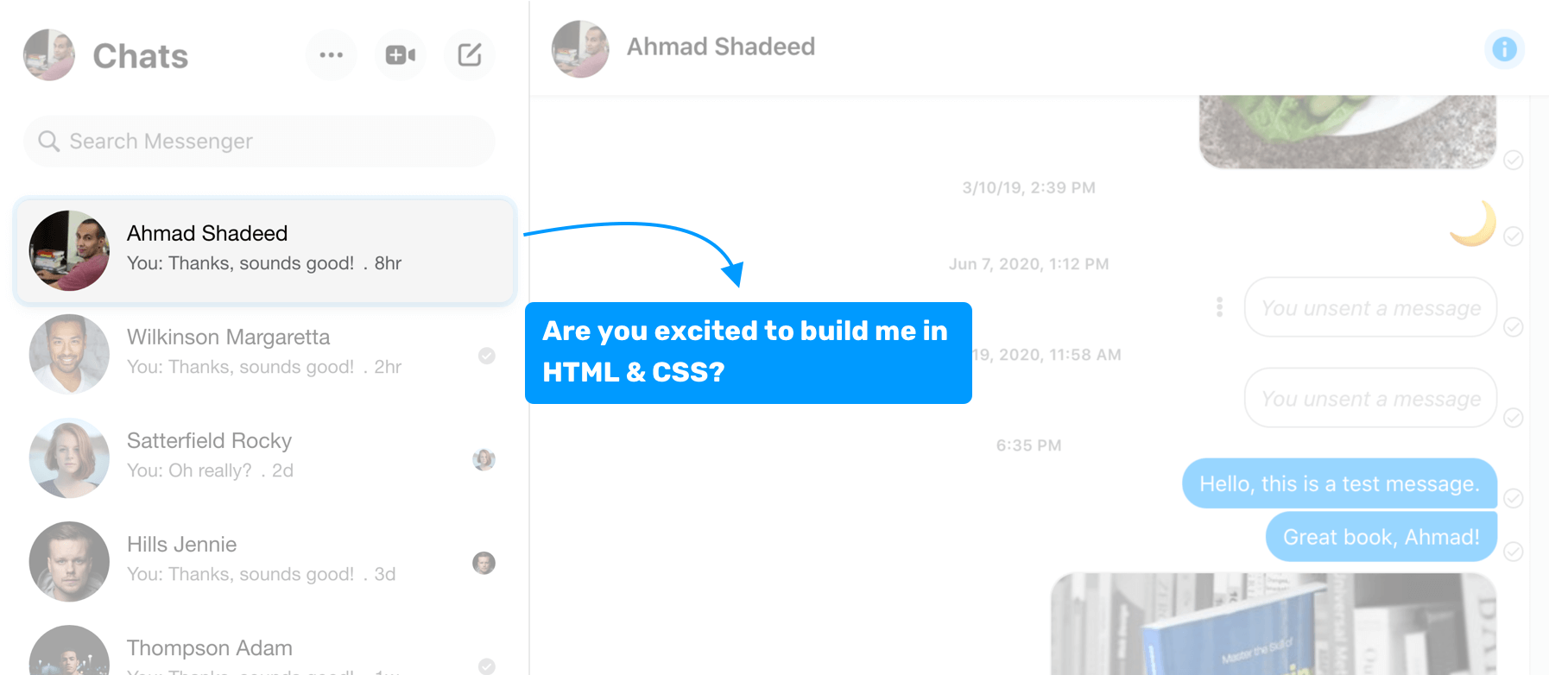Viewport: 1549px width, 675px height.
Task: Click the "Great book, Ahmad!" bubble
Action: click(x=1381, y=537)
